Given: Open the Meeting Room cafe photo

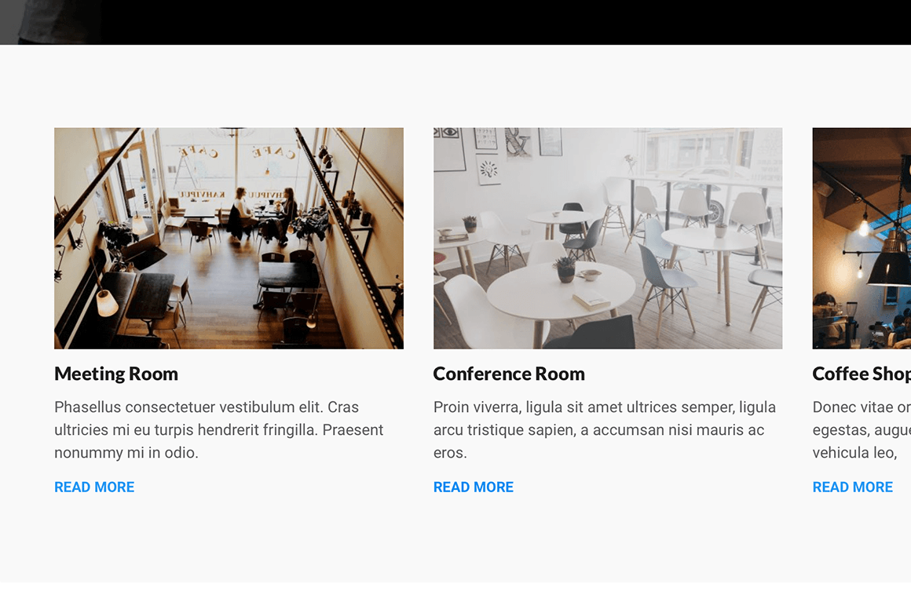Looking at the screenshot, I should [x=229, y=238].
